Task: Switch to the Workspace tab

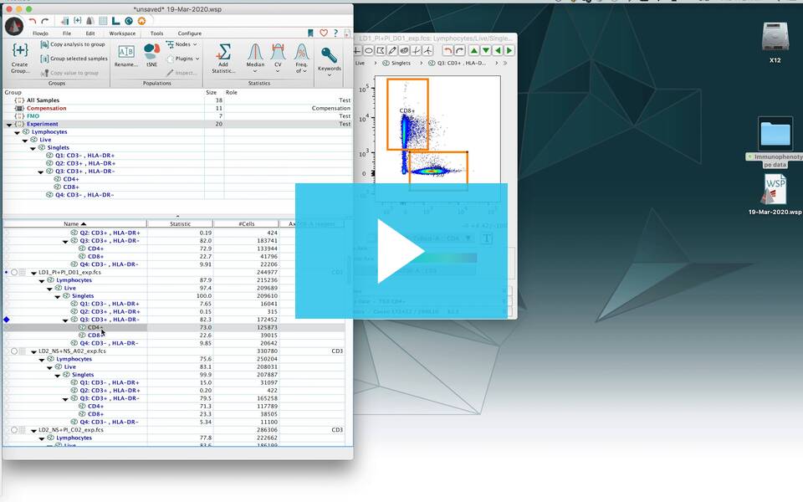Action: (122, 33)
